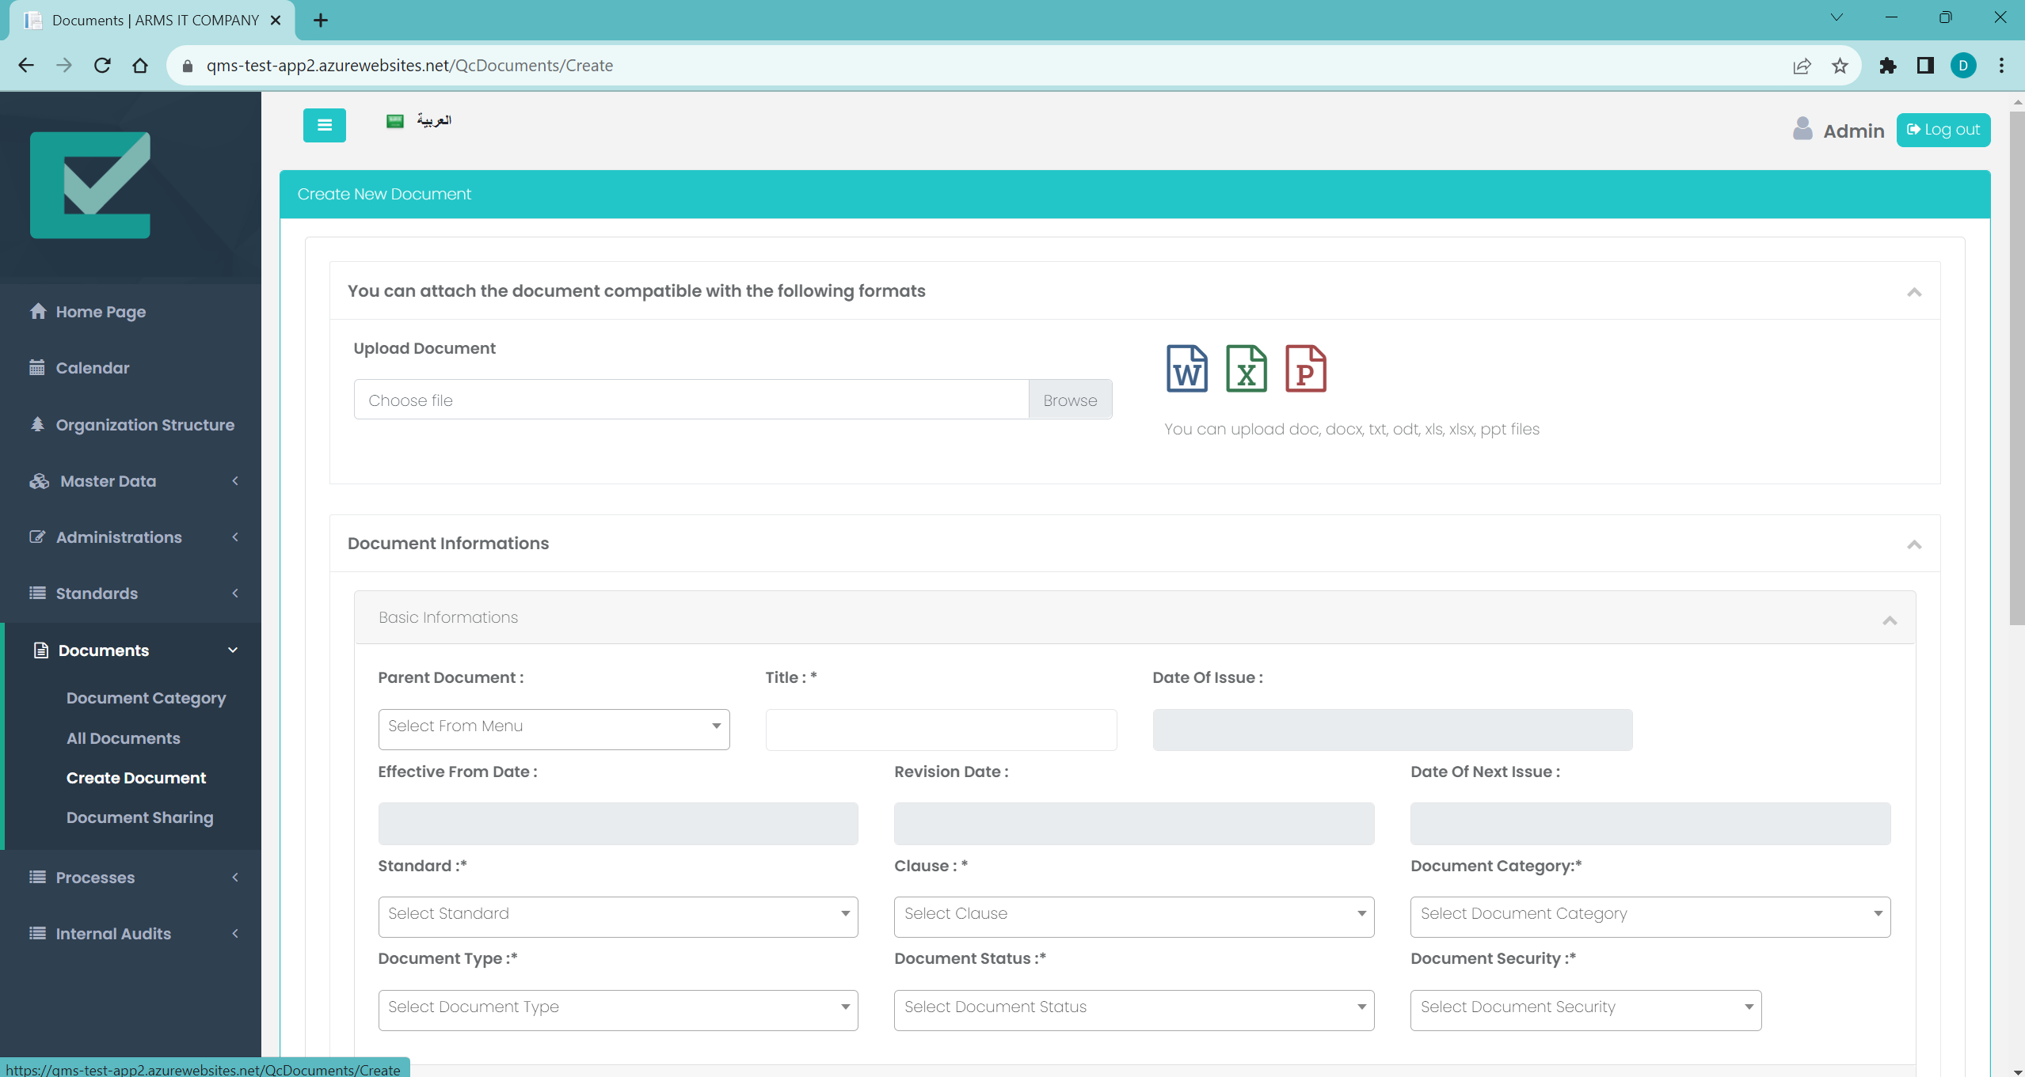Open browser side panel icon
The image size is (2025, 1077).
1925,66
